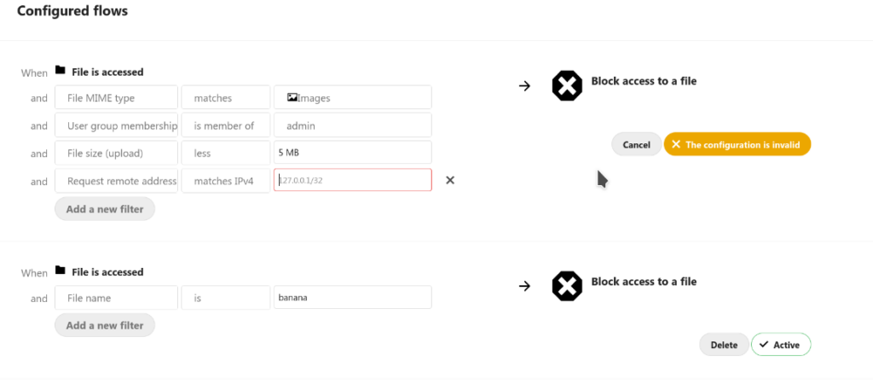The width and height of the screenshot is (873, 384).
Task: Open the admin group value dropdown
Action: [352, 125]
